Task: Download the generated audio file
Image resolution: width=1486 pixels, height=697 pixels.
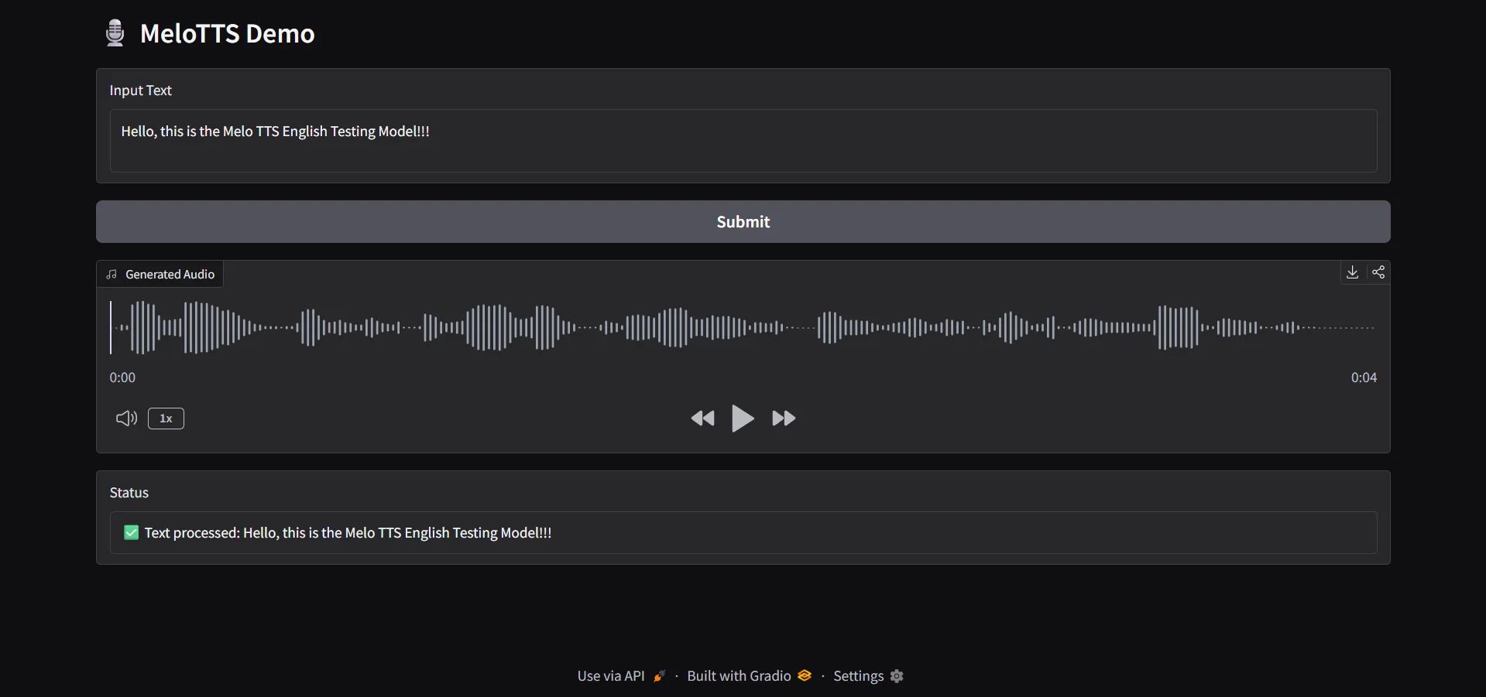Action: click(x=1352, y=272)
